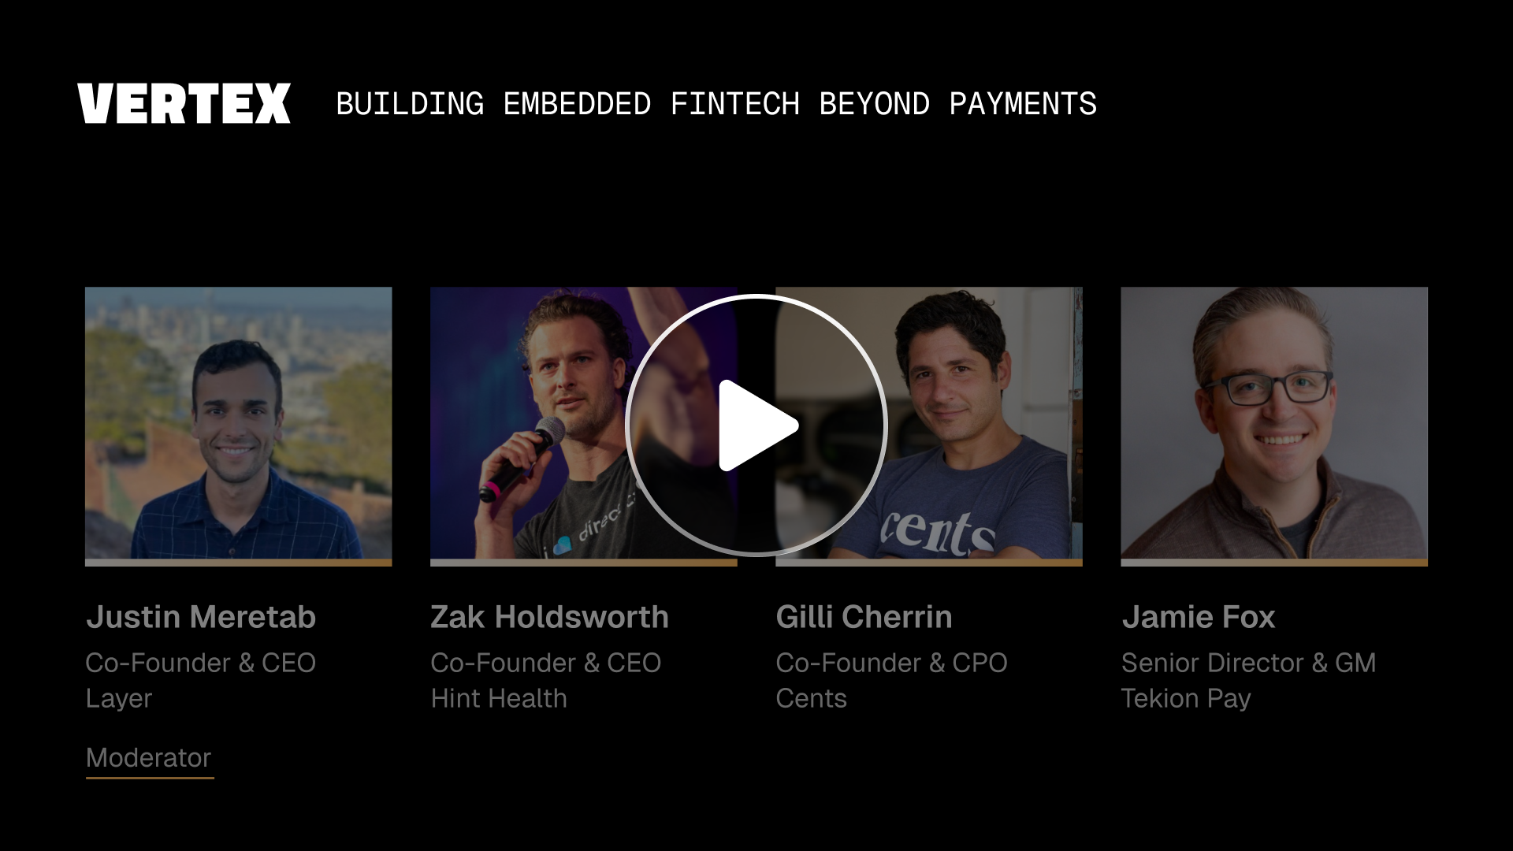This screenshot has height=851, width=1513.
Task: Select Jamie Fox's headshot
Action: click(x=1274, y=423)
